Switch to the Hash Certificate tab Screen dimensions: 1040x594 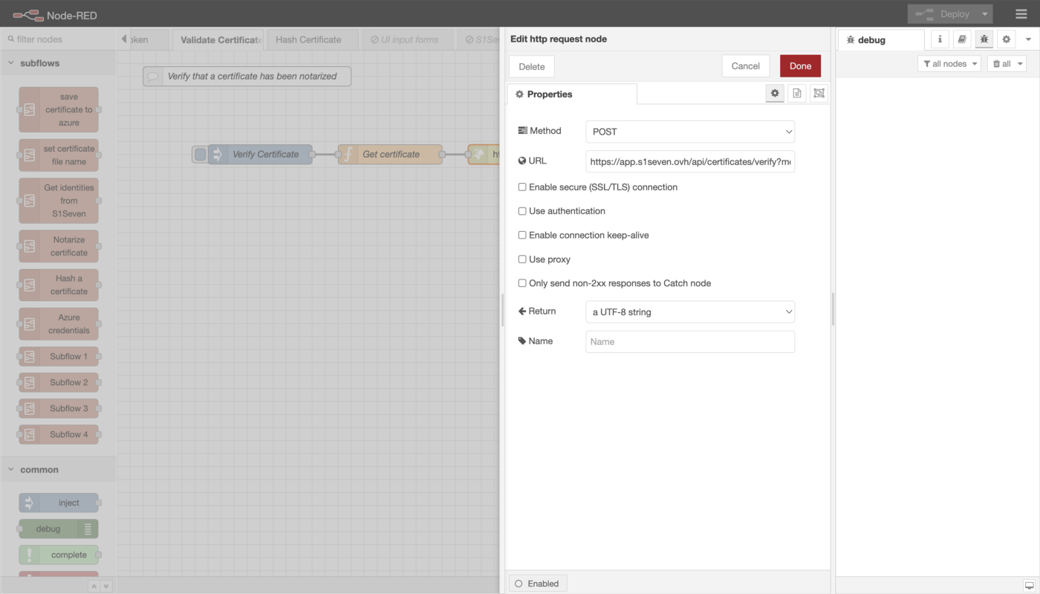coord(308,40)
